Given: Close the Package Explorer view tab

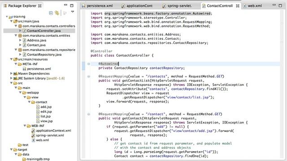Looking at the screenshot, I should (x=40, y=6).
